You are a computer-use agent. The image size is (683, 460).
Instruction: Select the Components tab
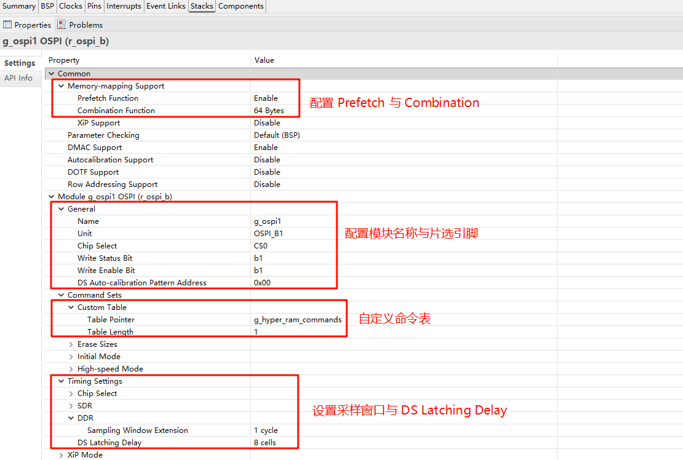coord(240,6)
